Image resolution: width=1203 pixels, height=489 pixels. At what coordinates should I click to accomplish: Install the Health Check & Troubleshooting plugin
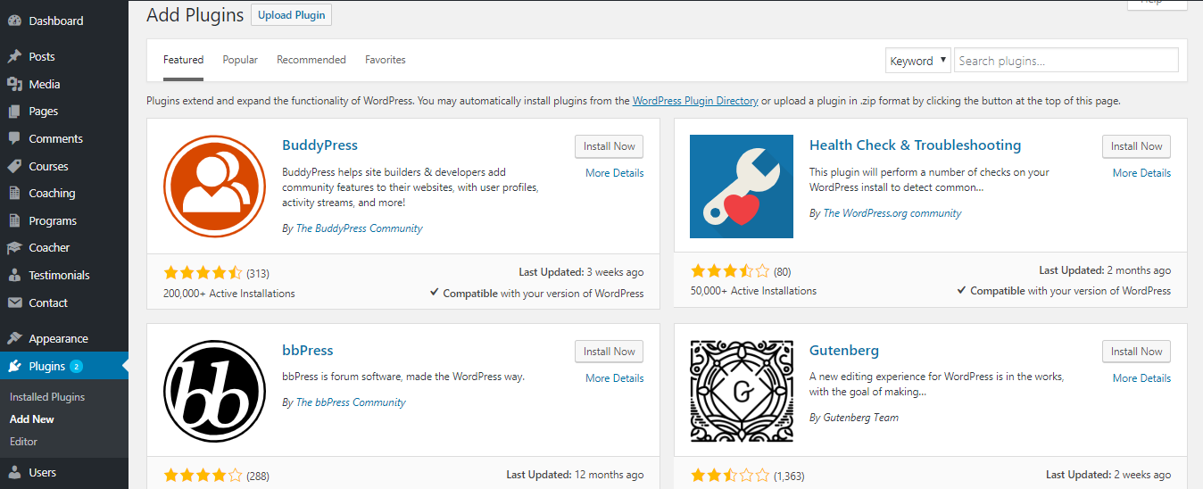(x=1136, y=146)
